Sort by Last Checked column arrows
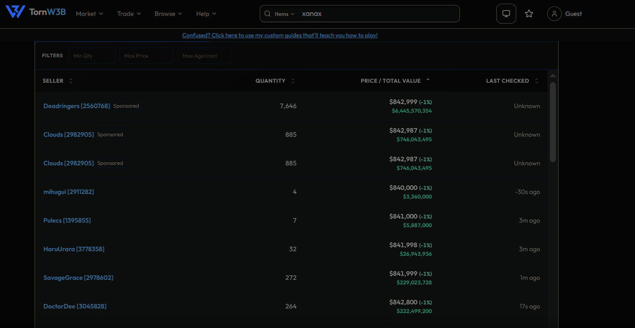Image resolution: width=635 pixels, height=328 pixels. point(537,81)
